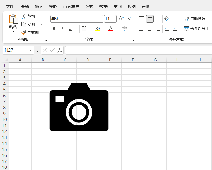The image size is (212, 170).
Task: Open clipboard pane dialog launcher
Action: [x=45, y=40]
